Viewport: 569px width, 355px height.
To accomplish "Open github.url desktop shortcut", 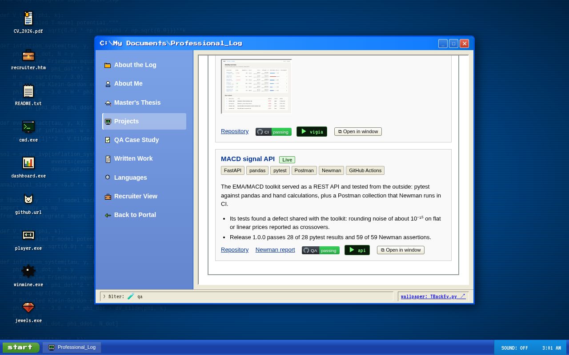I will [x=28, y=204].
